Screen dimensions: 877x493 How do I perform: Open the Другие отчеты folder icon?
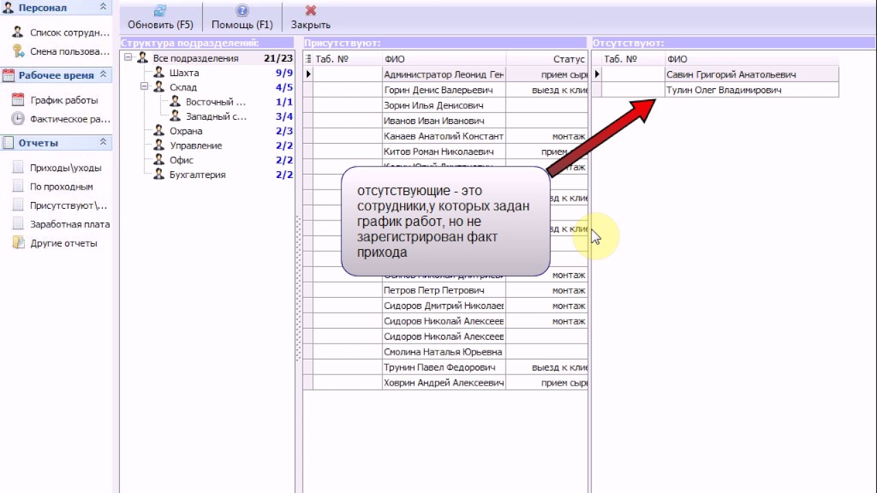coord(18,243)
